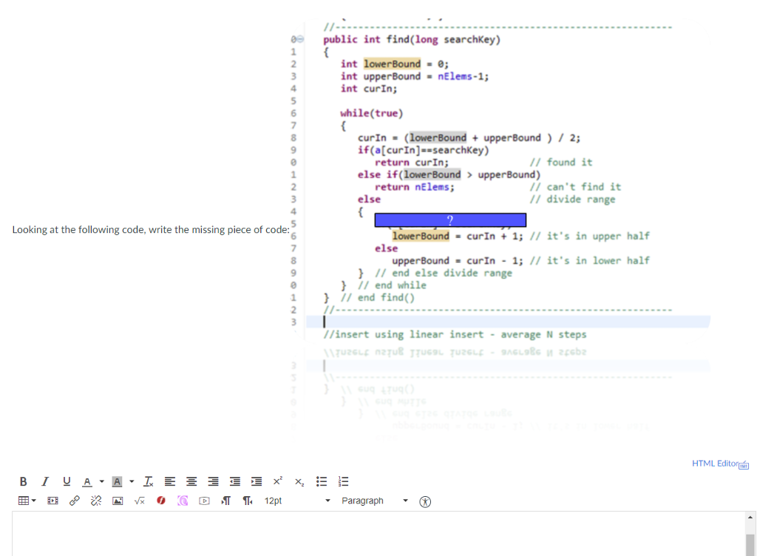Open the font size 12pt dropdown
The image size is (757, 556).
[x=296, y=501]
